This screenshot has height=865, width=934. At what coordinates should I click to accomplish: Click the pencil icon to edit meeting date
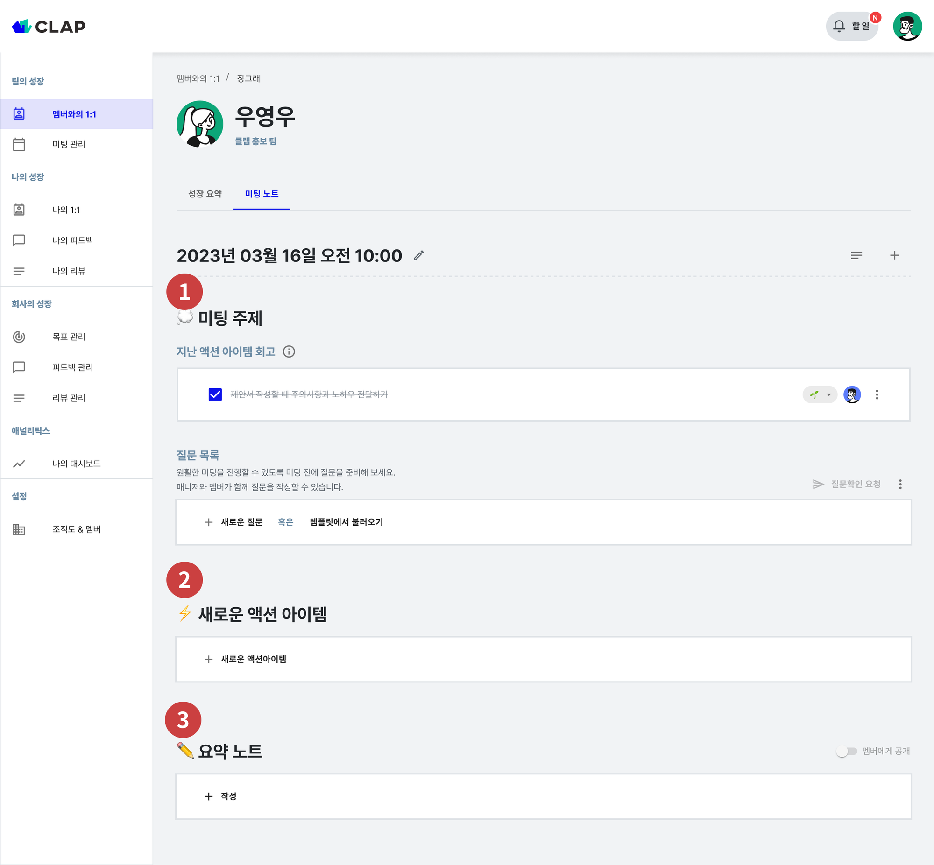(x=418, y=255)
